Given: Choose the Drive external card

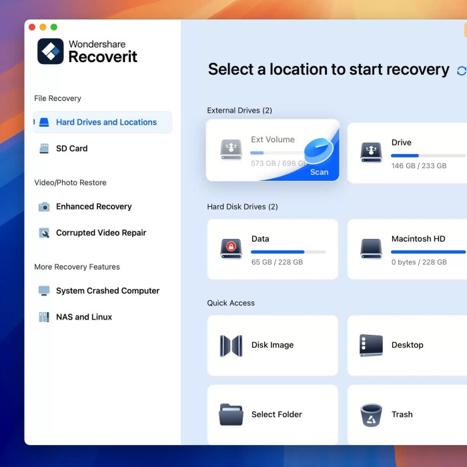Looking at the screenshot, I should tap(407, 153).
